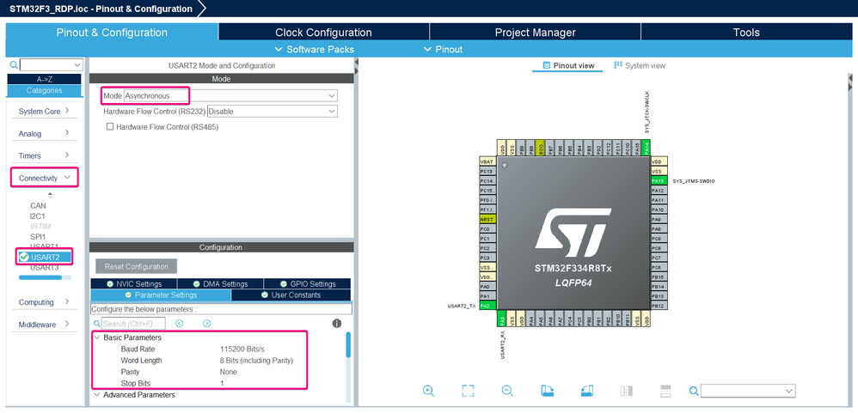Open Parameter Settings tab
The height and width of the screenshot is (413, 858).
[161, 295]
